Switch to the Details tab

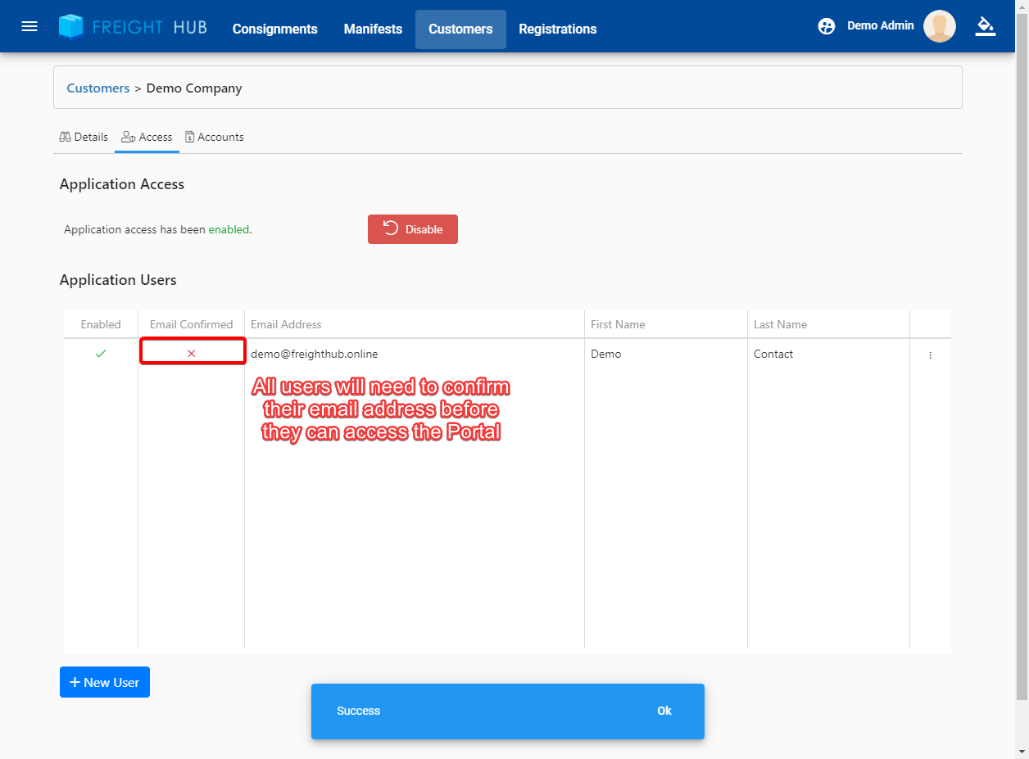84,137
